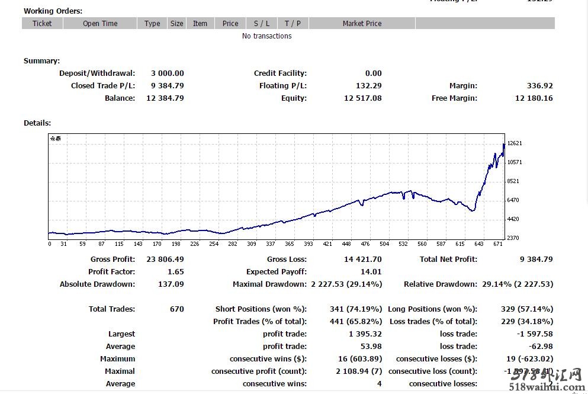Image resolution: width=588 pixels, height=394 pixels.
Task: Select Loss trades value 229 (34.18%)
Action: point(527,322)
